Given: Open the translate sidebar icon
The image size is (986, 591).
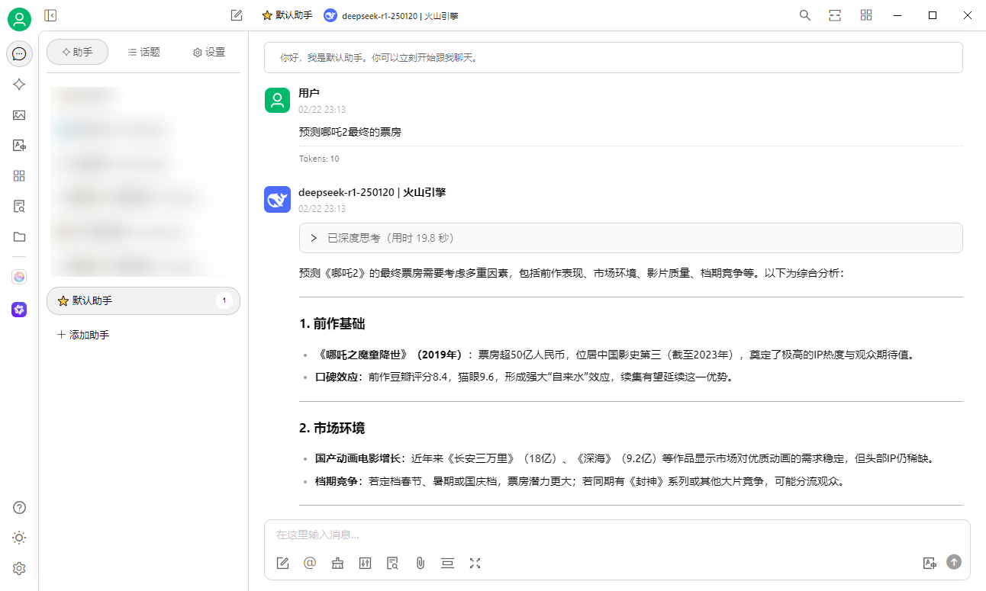Looking at the screenshot, I should tap(19, 145).
